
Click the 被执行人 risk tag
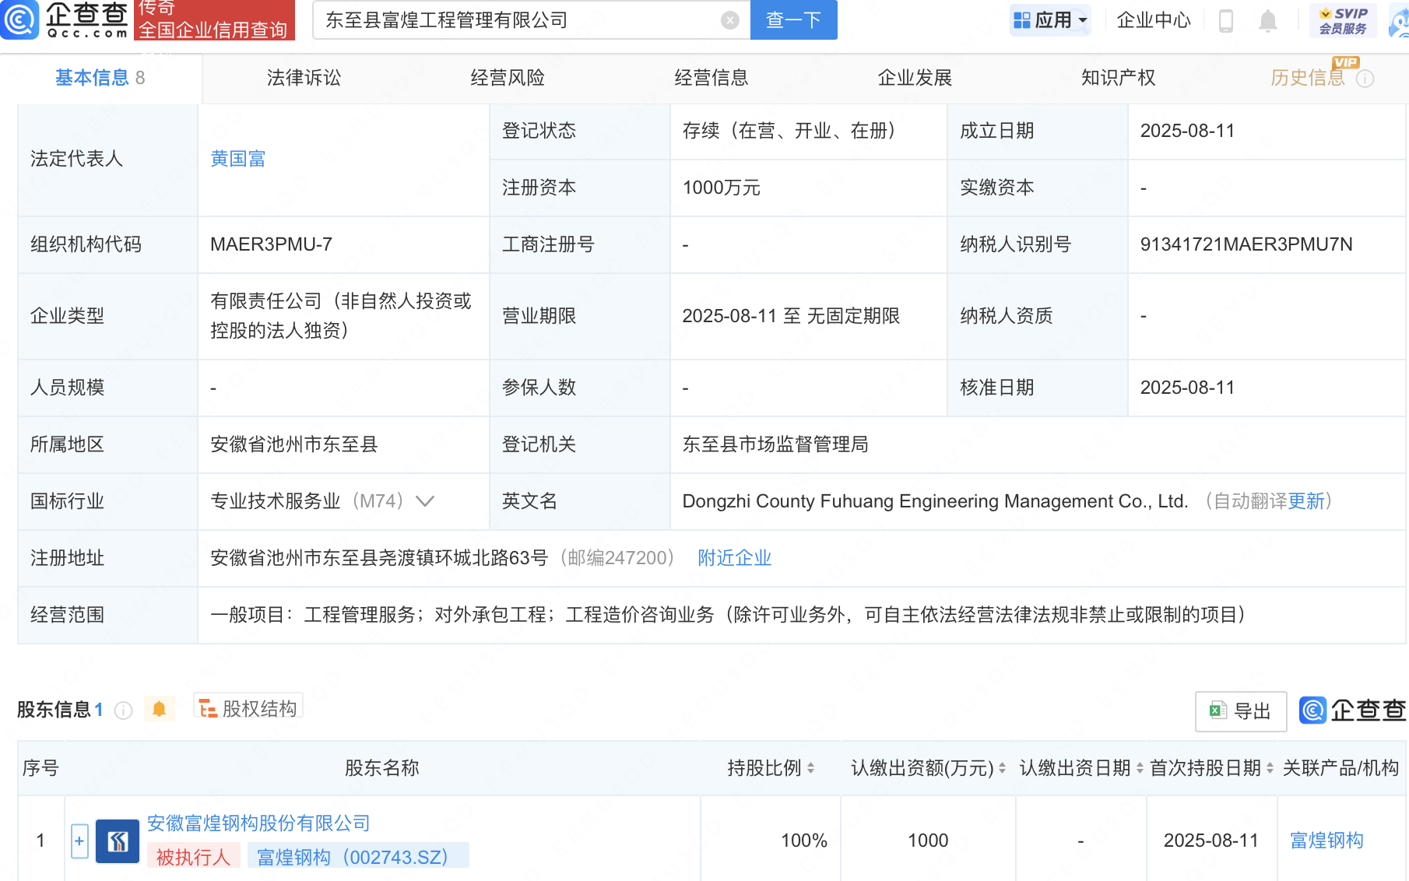193,857
